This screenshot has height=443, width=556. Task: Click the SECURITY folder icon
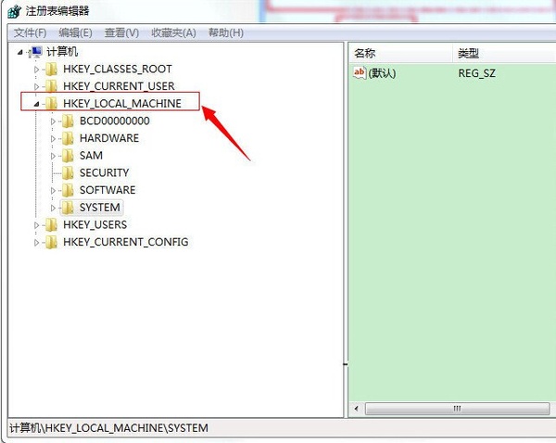click(68, 172)
